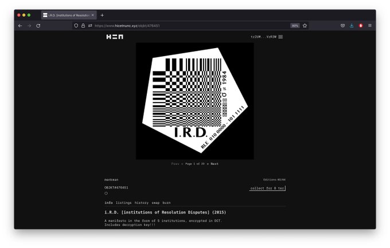Click the i.R.D. [institutions of Resolution Disputes] title

tap(165, 212)
